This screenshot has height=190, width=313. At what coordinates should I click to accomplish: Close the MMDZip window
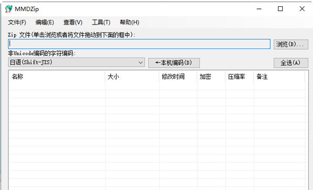302,9
